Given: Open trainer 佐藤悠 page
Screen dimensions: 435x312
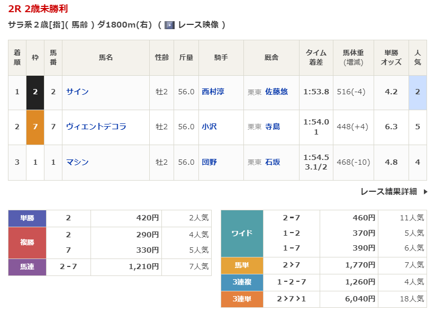Looking at the screenshot, I should click(x=276, y=92).
